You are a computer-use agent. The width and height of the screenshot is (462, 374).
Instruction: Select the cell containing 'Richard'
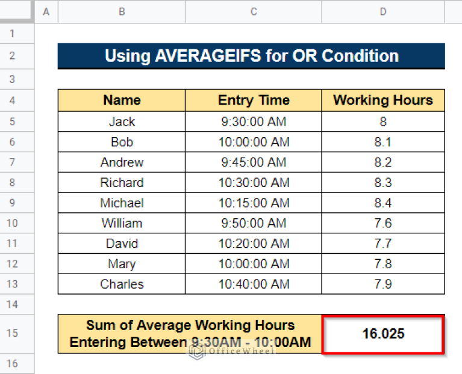(x=122, y=182)
